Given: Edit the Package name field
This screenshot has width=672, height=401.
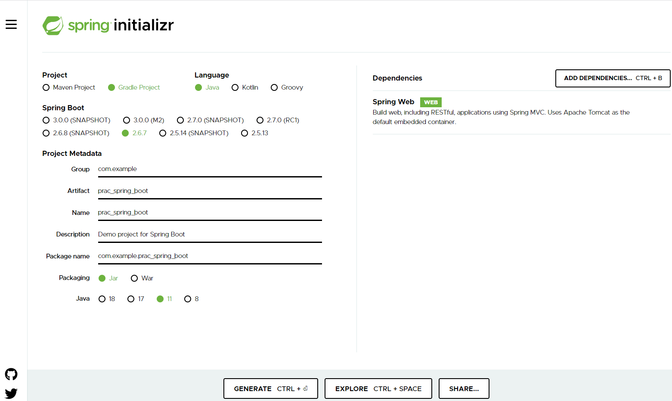Looking at the screenshot, I should pos(210,256).
